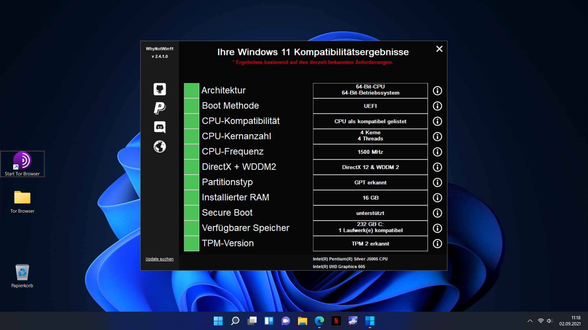Open the GitHub icon in sidebar
588x330 pixels.
click(x=160, y=89)
